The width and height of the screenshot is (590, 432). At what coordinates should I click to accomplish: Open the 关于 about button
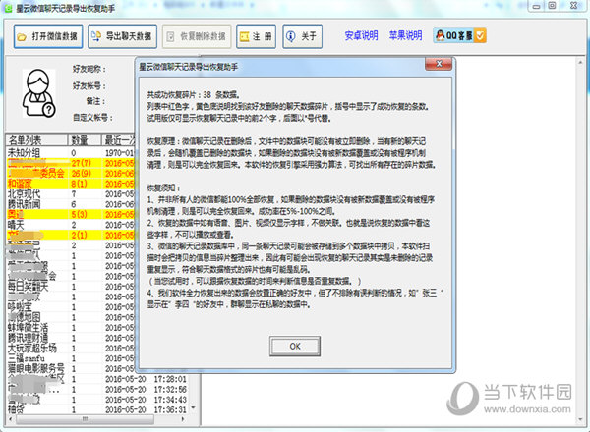click(302, 36)
